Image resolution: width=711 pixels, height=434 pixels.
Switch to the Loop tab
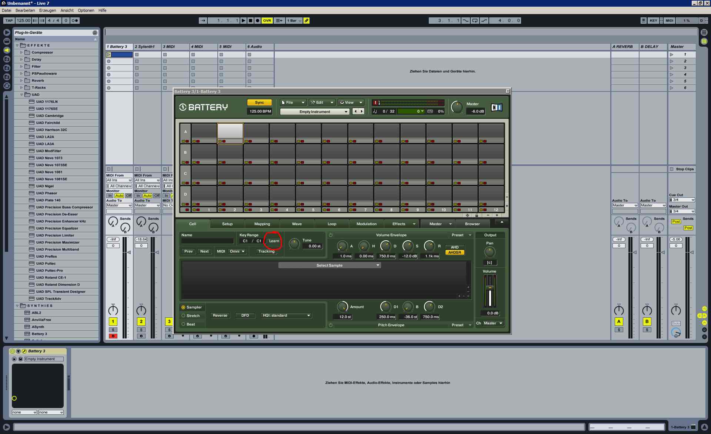(332, 224)
